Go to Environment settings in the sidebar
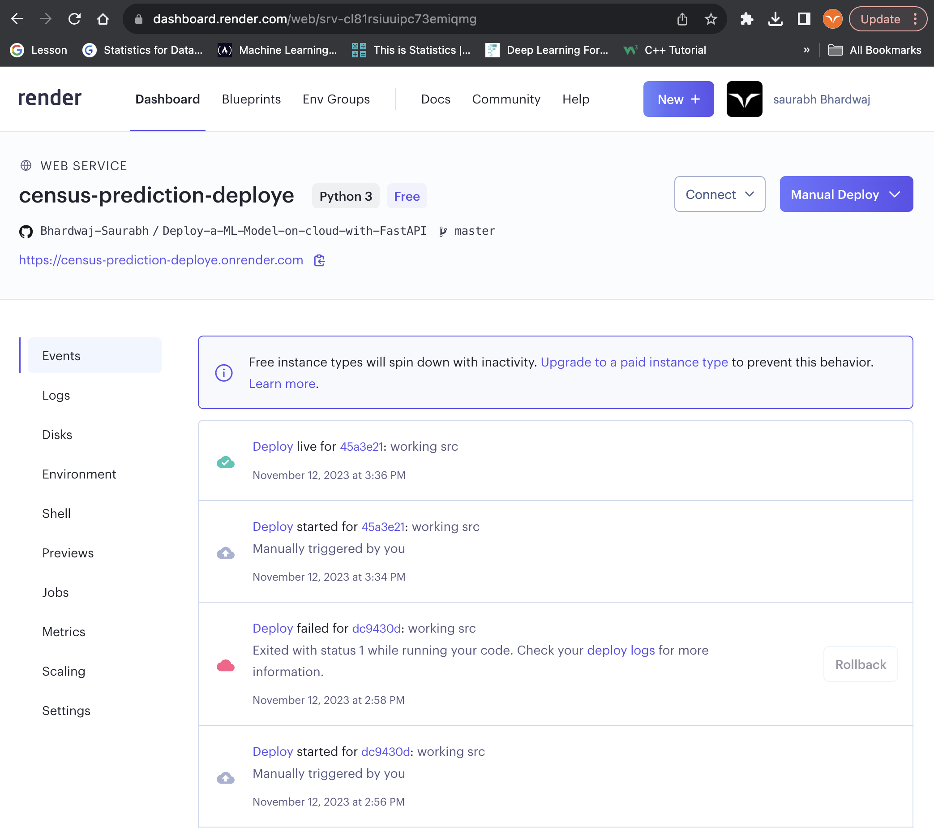This screenshot has height=828, width=934. pos(79,474)
